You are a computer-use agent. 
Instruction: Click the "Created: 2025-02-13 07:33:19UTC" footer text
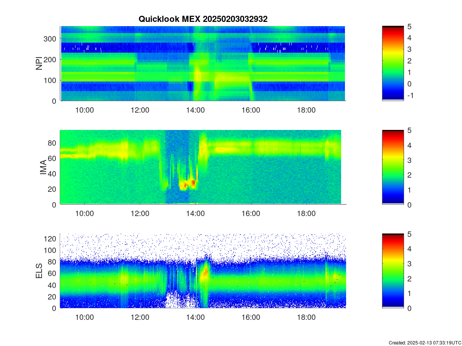tap(425, 343)
